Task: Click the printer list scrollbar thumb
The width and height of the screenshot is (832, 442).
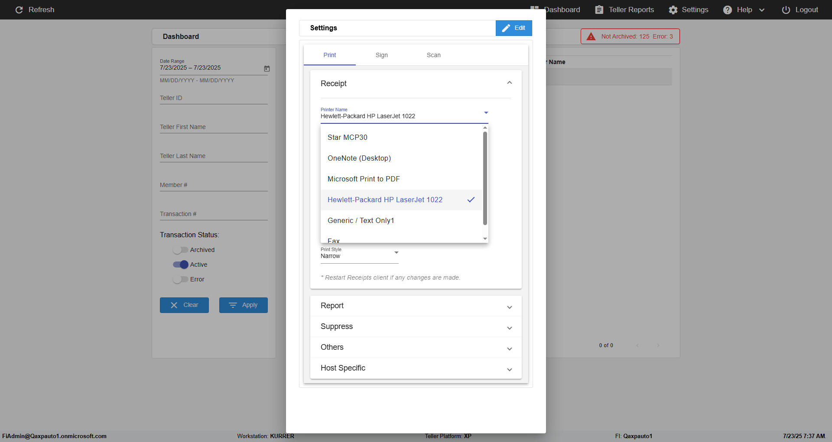Action: (485, 178)
